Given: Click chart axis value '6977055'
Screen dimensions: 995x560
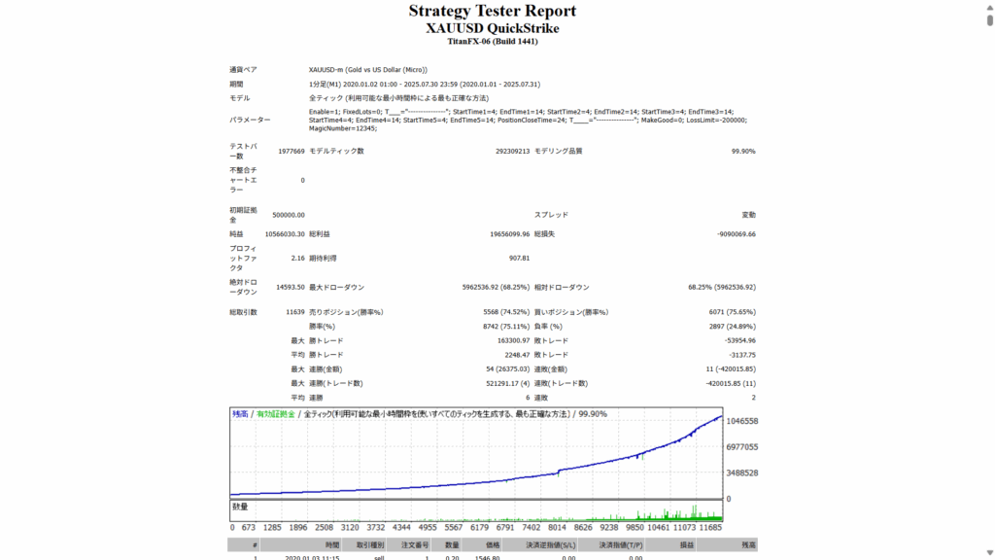Looking at the screenshot, I should 741,447.
